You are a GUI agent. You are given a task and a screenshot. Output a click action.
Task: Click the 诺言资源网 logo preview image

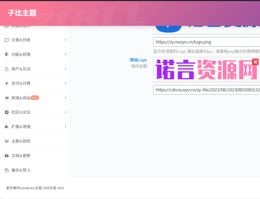207,70
